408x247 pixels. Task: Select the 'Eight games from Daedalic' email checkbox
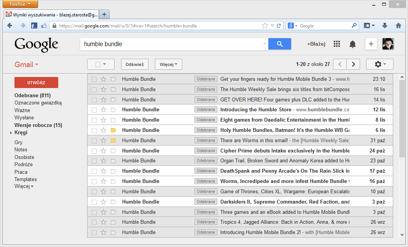click(94, 120)
